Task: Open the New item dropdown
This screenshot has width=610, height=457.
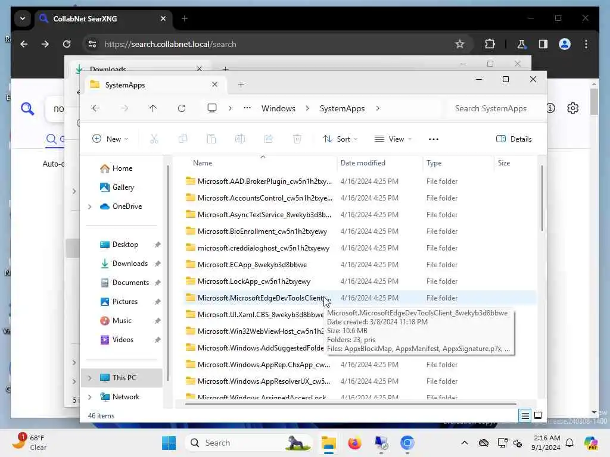Action: coord(110,139)
